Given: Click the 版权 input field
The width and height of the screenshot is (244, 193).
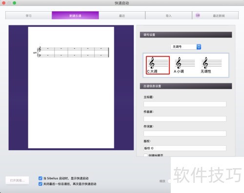Looking at the screenshot, I should 185,148.
